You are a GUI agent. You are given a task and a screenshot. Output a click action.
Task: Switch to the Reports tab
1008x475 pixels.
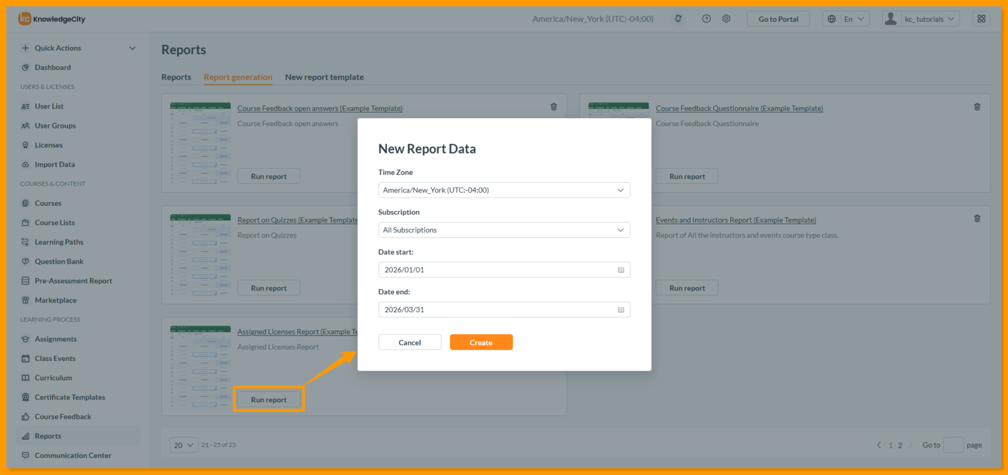(x=176, y=77)
